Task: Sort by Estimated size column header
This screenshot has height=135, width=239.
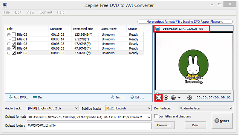Action: click(x=85, y=29)
